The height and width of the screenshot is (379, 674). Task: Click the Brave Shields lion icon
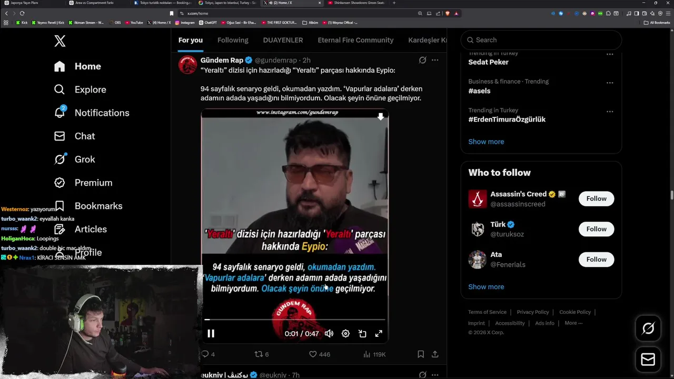pos(447,13)
